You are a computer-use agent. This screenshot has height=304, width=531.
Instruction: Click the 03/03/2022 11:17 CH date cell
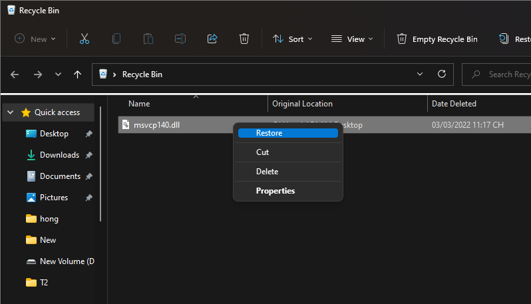467,125
